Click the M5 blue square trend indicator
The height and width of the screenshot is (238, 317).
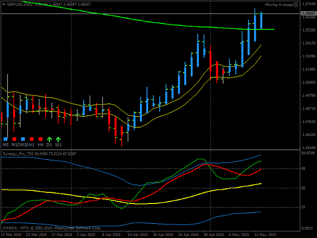6,139
